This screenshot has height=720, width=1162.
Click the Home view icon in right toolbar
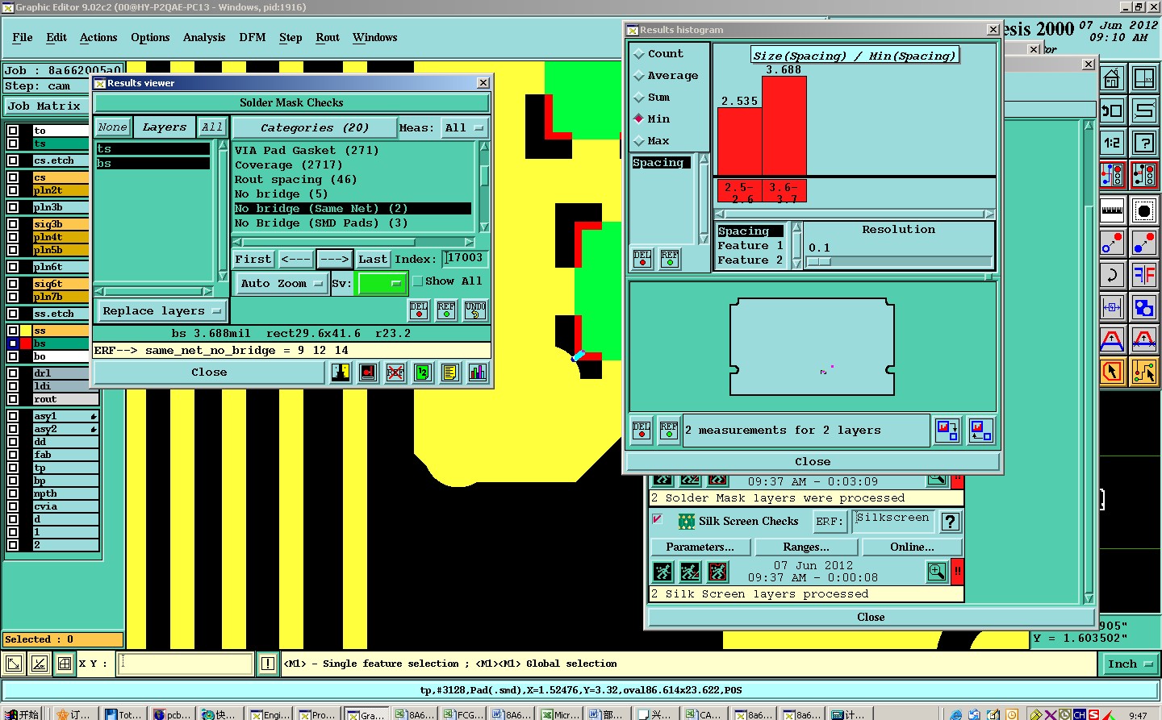coord(1112,78)
